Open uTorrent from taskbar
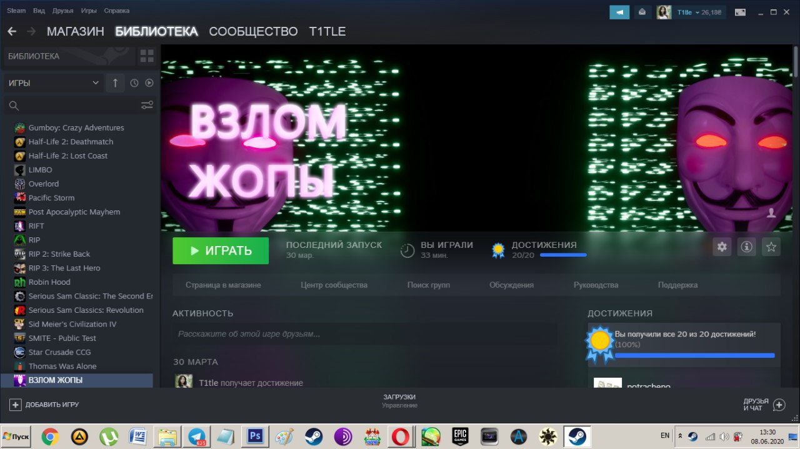The image size is (800, 449). [107, 436]
